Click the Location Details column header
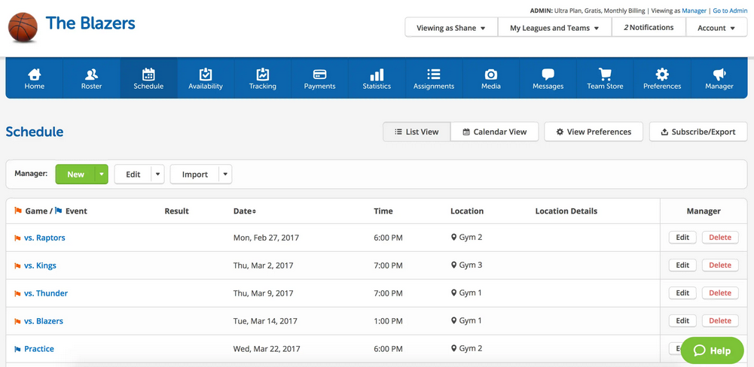 (566, 211)
